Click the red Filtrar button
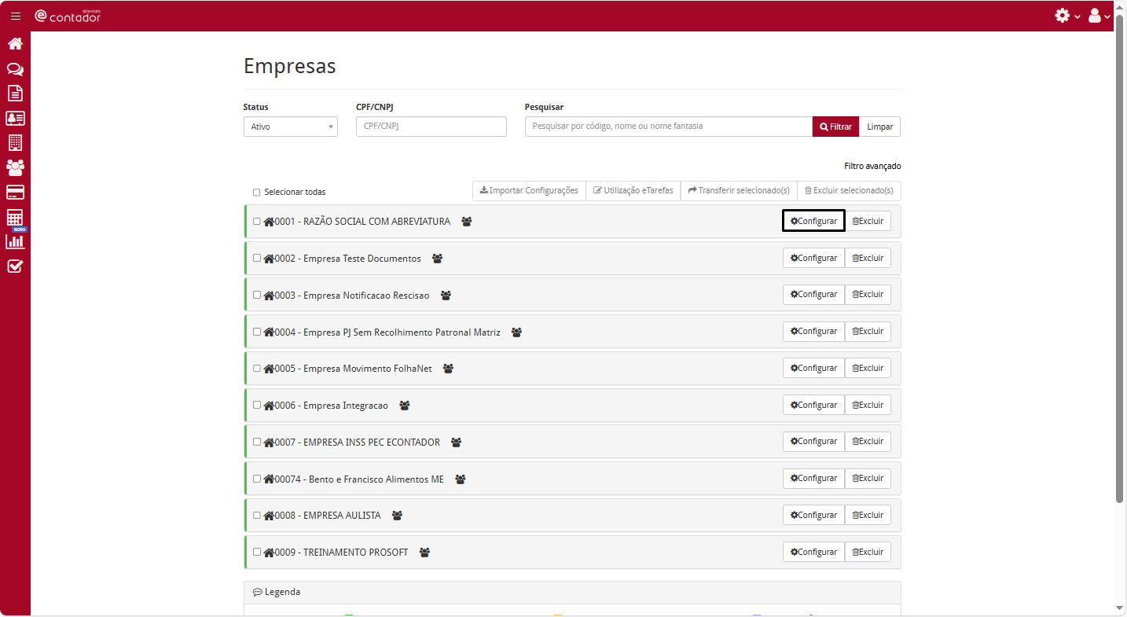Screen dimensions: 1127x617 coord(835,127)
